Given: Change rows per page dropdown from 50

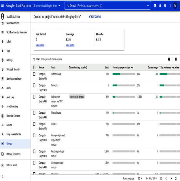Looking at the screenshot, I should (x=140, y=178).
